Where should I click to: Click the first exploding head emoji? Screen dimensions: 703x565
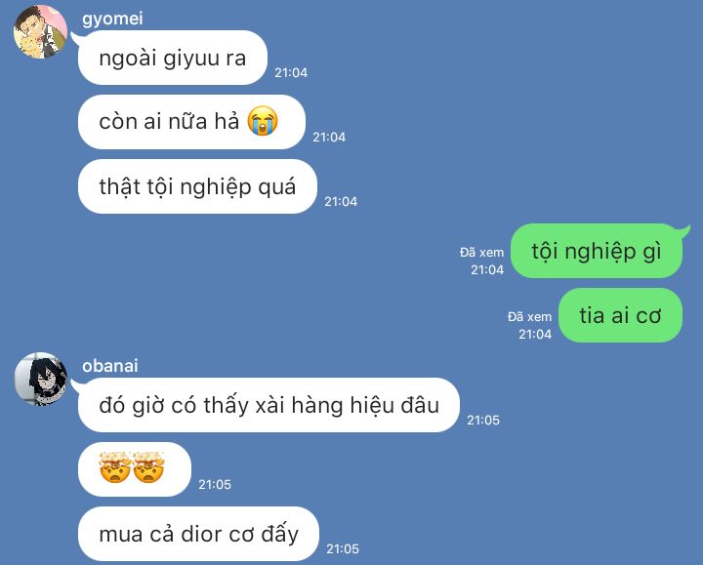115,467
